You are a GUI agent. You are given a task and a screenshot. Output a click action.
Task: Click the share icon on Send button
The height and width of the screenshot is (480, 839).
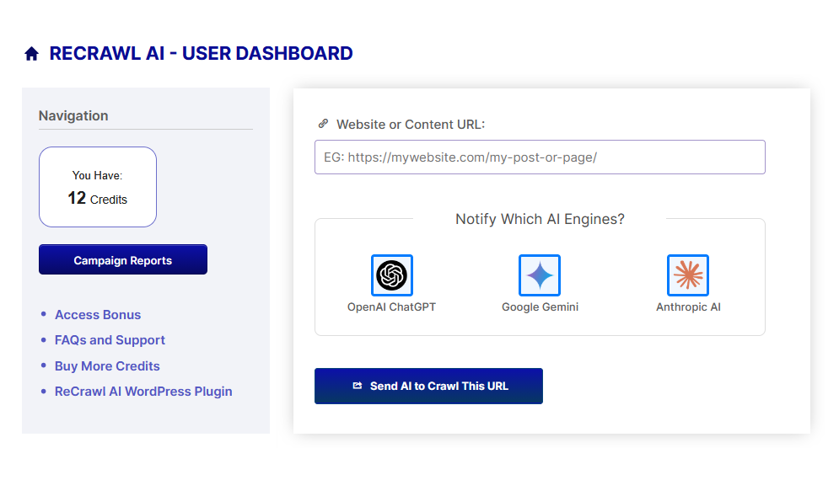(358, 386)
